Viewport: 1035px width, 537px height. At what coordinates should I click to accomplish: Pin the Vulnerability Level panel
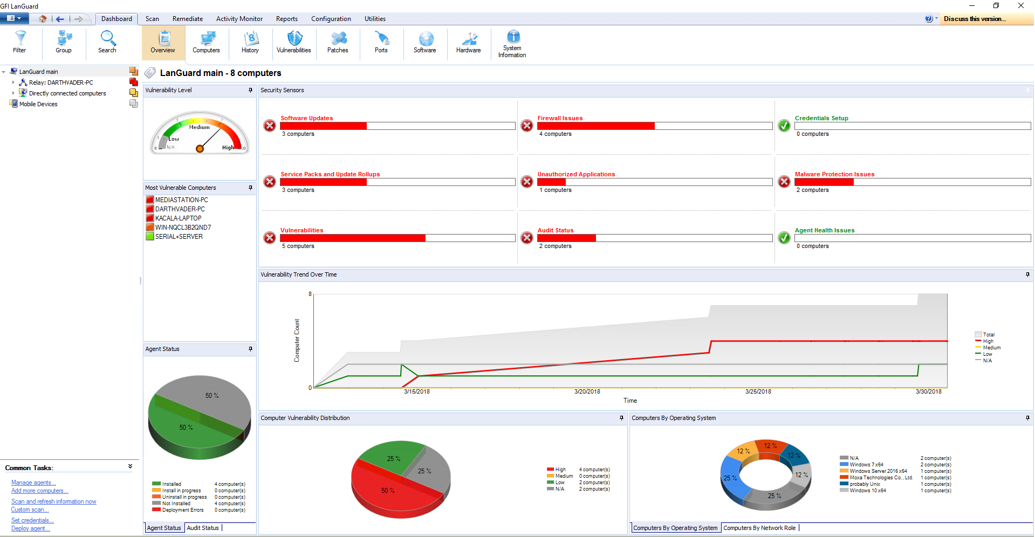250,91
